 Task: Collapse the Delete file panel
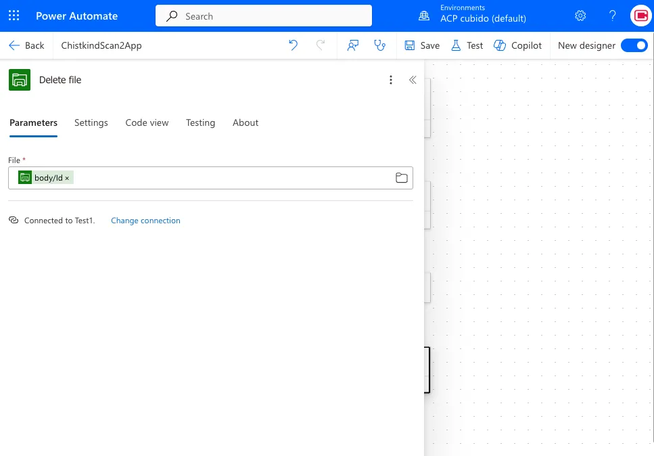[413, 79]
